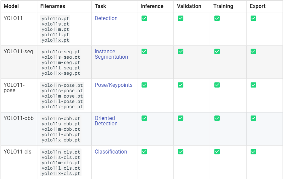Viewport: 283px width, 179px height.
Task: Click the yolo11x-seg.pt filename
Action: (x=61, y=73)
